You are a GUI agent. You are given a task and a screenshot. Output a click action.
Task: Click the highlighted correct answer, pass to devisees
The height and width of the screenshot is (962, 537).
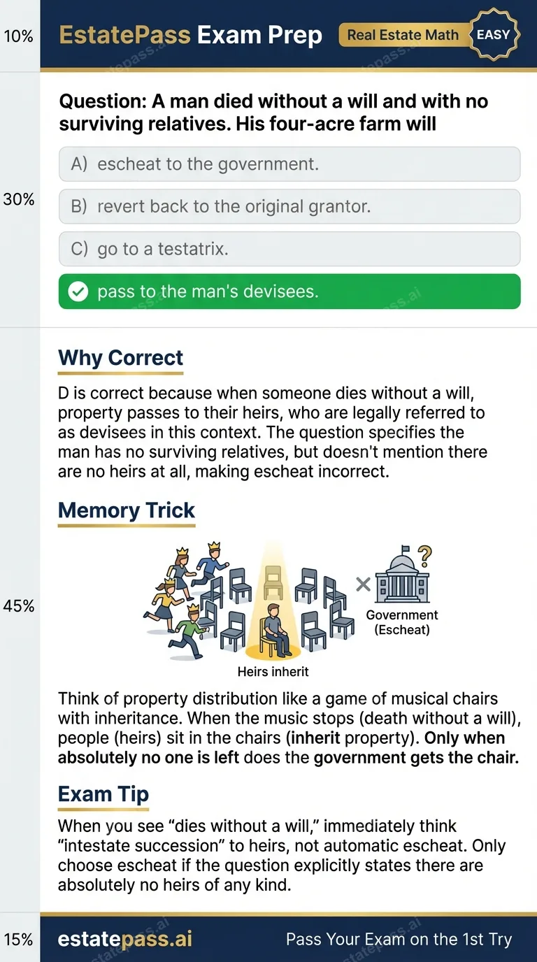289,291
